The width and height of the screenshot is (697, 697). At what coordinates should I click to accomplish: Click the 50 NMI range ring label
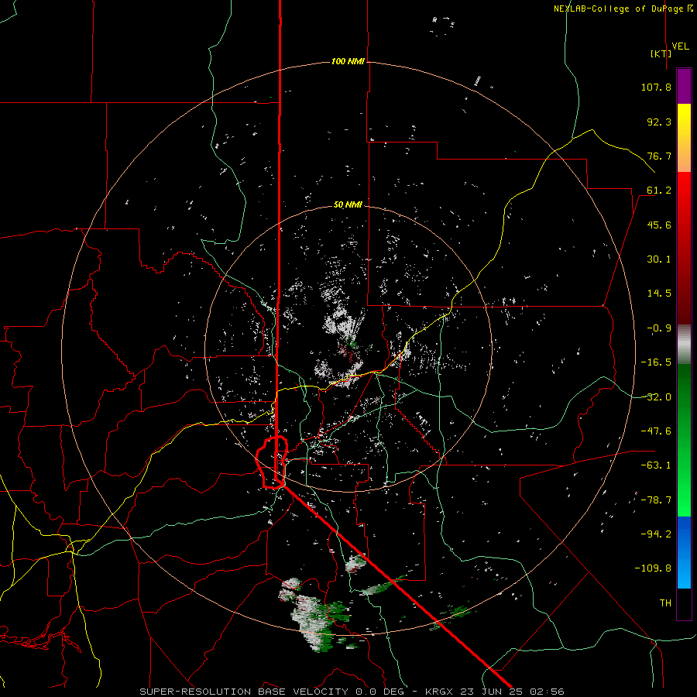(348, 204)
